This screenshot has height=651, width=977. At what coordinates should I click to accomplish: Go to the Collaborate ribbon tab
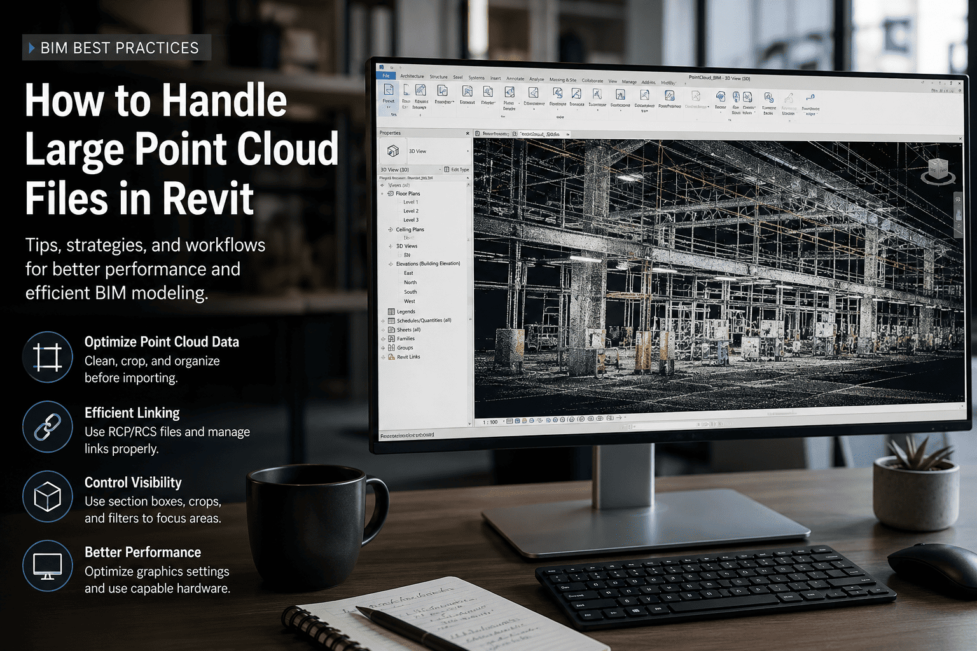coord(592,81)
